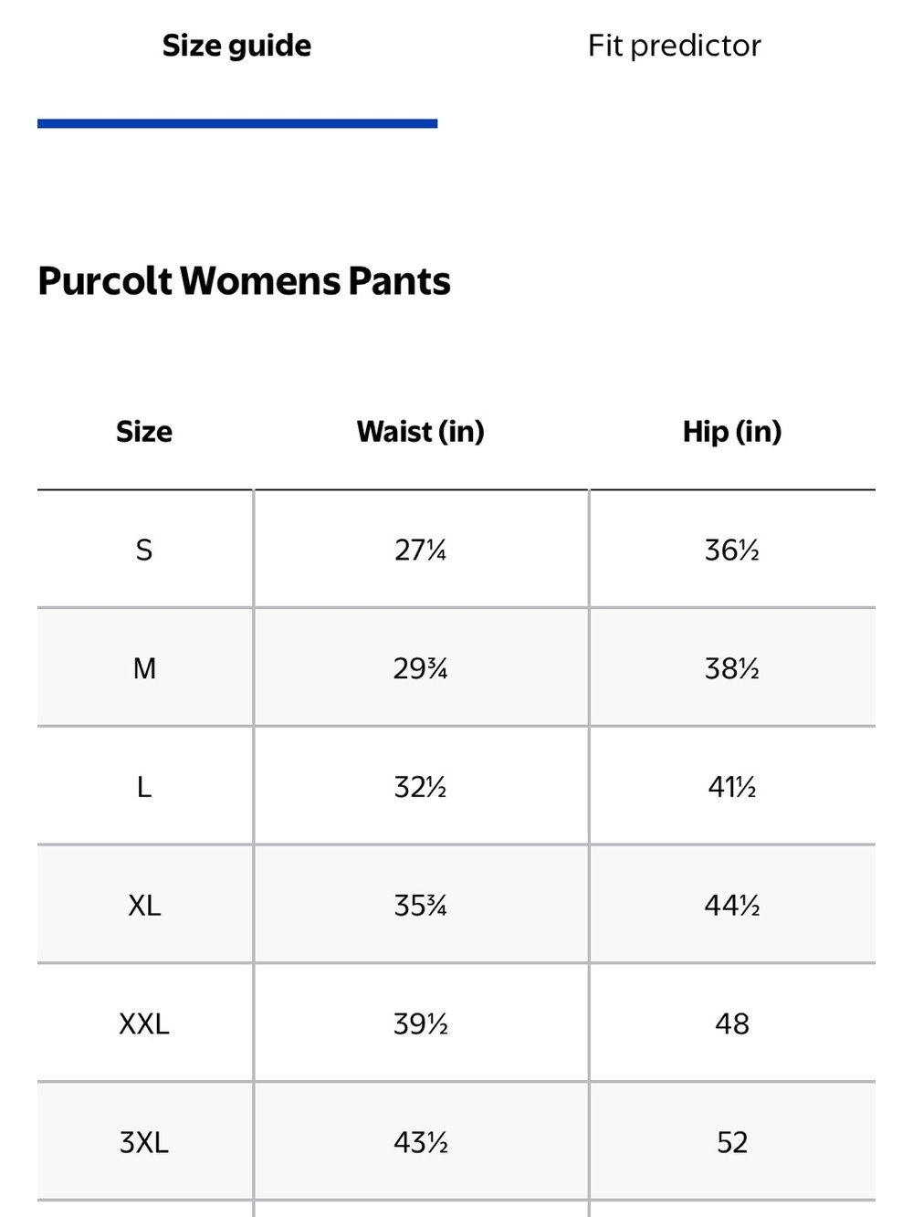Click the 36½ hip measurement cell
This screenshot has height=1217, width=913.
tap(732, 550)
